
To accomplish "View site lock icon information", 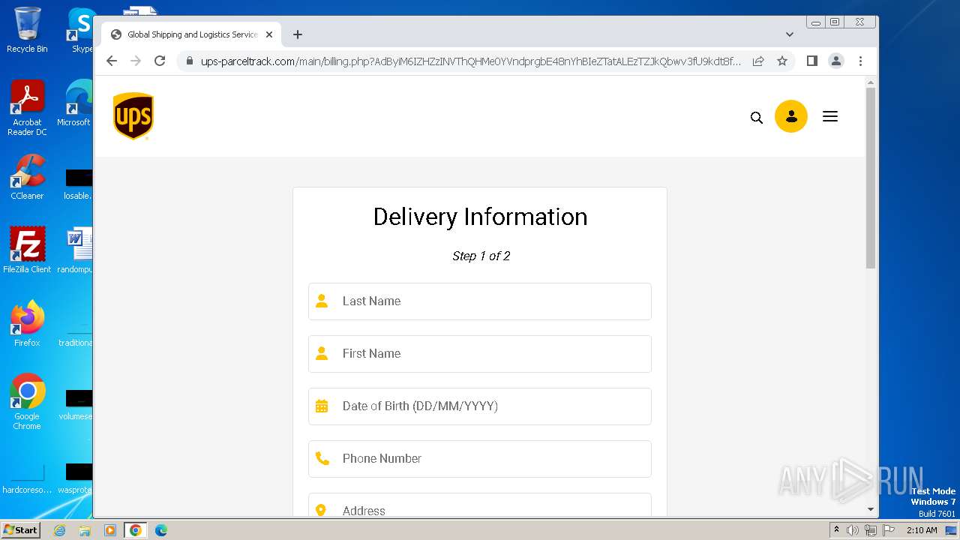I will [189, 61].
